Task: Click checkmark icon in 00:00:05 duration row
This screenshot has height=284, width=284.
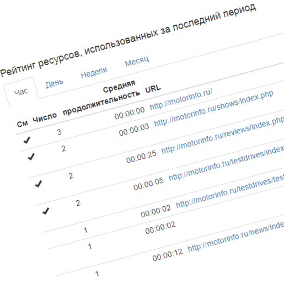Action: coord(46,211)
